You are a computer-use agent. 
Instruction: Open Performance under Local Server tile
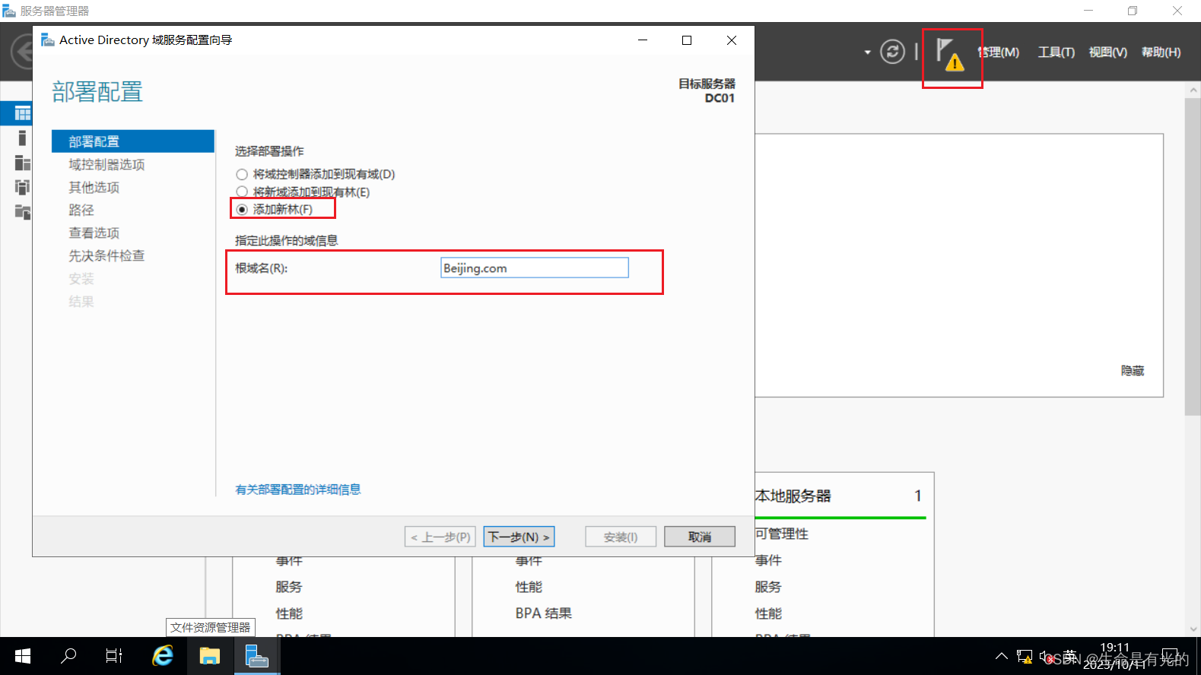coord(768,613)
